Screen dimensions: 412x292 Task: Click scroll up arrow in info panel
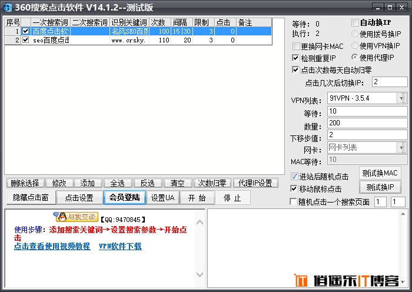[x=200, y=223]
